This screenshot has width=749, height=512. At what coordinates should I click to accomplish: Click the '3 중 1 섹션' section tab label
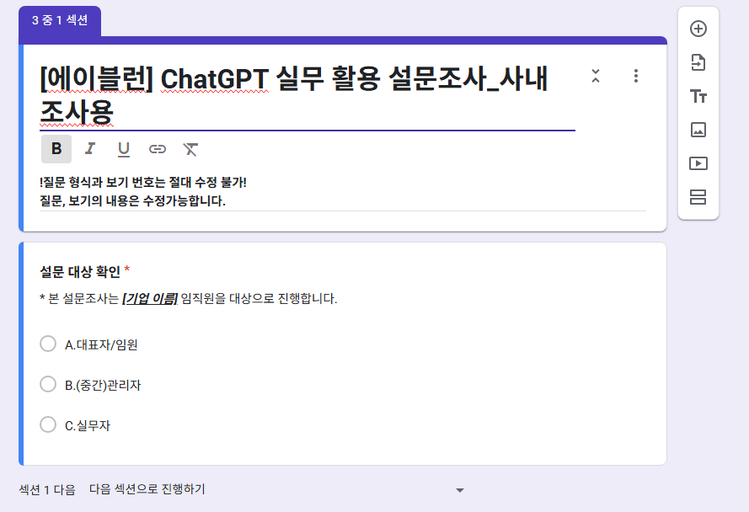click(60, 20)
